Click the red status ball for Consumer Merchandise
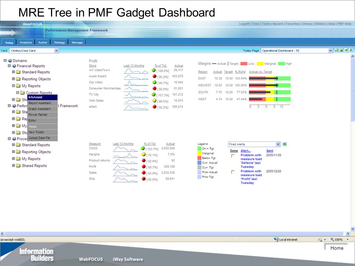The width and height of the screenshot is (355, 266). pos(155,88)
